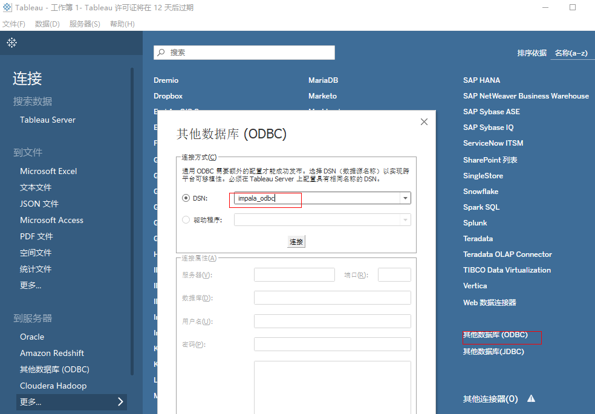Select the Teradata connector
The height and width of the screenshot is (414, 595).
pyautogui.click(x=478, y=239)
